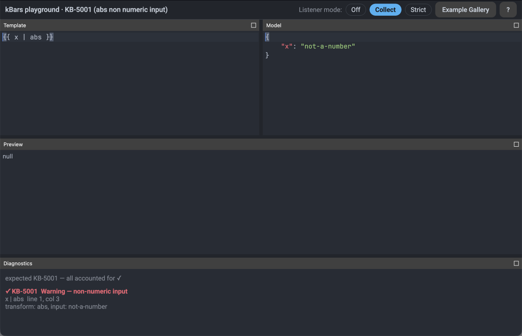Click into the template editor line {{ x | abs }}
Screen dimensions: 522x336
130,37
